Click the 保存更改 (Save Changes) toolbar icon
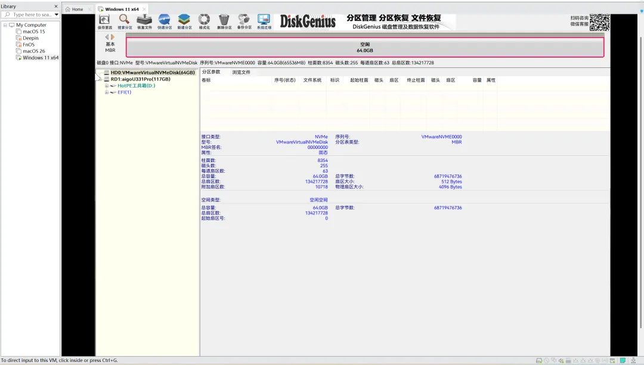The image size is (644, 365). (105, 22)
